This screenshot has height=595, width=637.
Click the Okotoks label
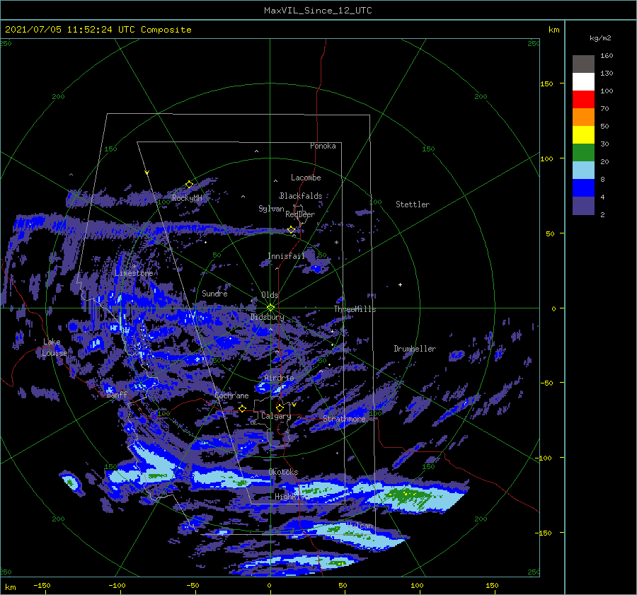pyautogui.click(x=284, y=472)
